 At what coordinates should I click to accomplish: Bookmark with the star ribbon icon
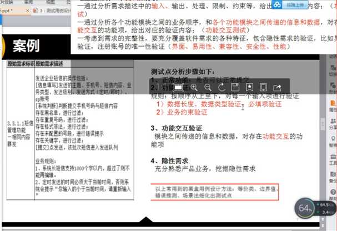[249, 87]
